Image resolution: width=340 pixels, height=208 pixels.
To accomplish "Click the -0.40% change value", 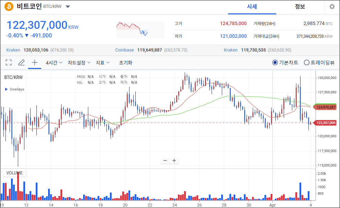I will click(x=15, y=36).
